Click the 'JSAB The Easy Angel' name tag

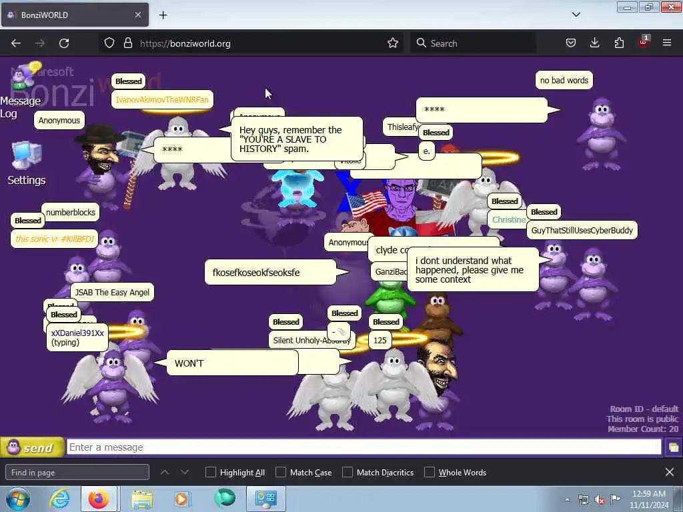pos(112,292)
